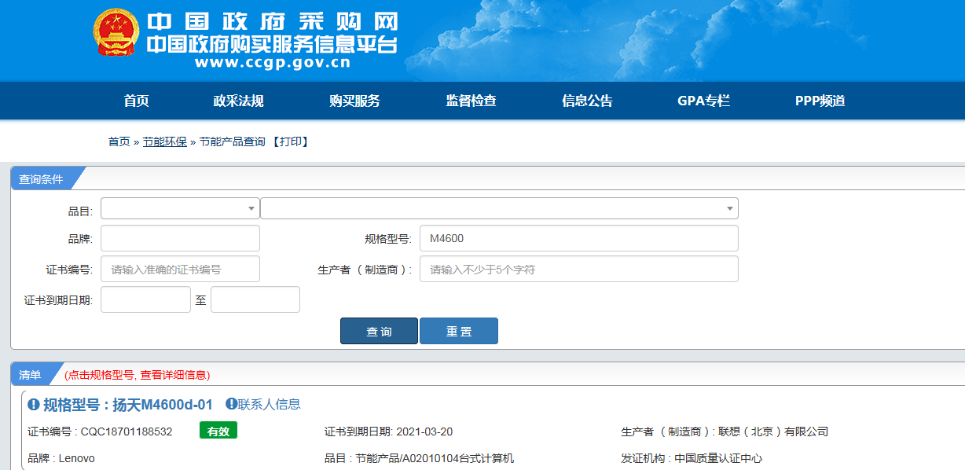This screenshot has width=965, height=470.
Task: Focus the 生产者(制造商) input field
Action: click(x=579, y=269)
